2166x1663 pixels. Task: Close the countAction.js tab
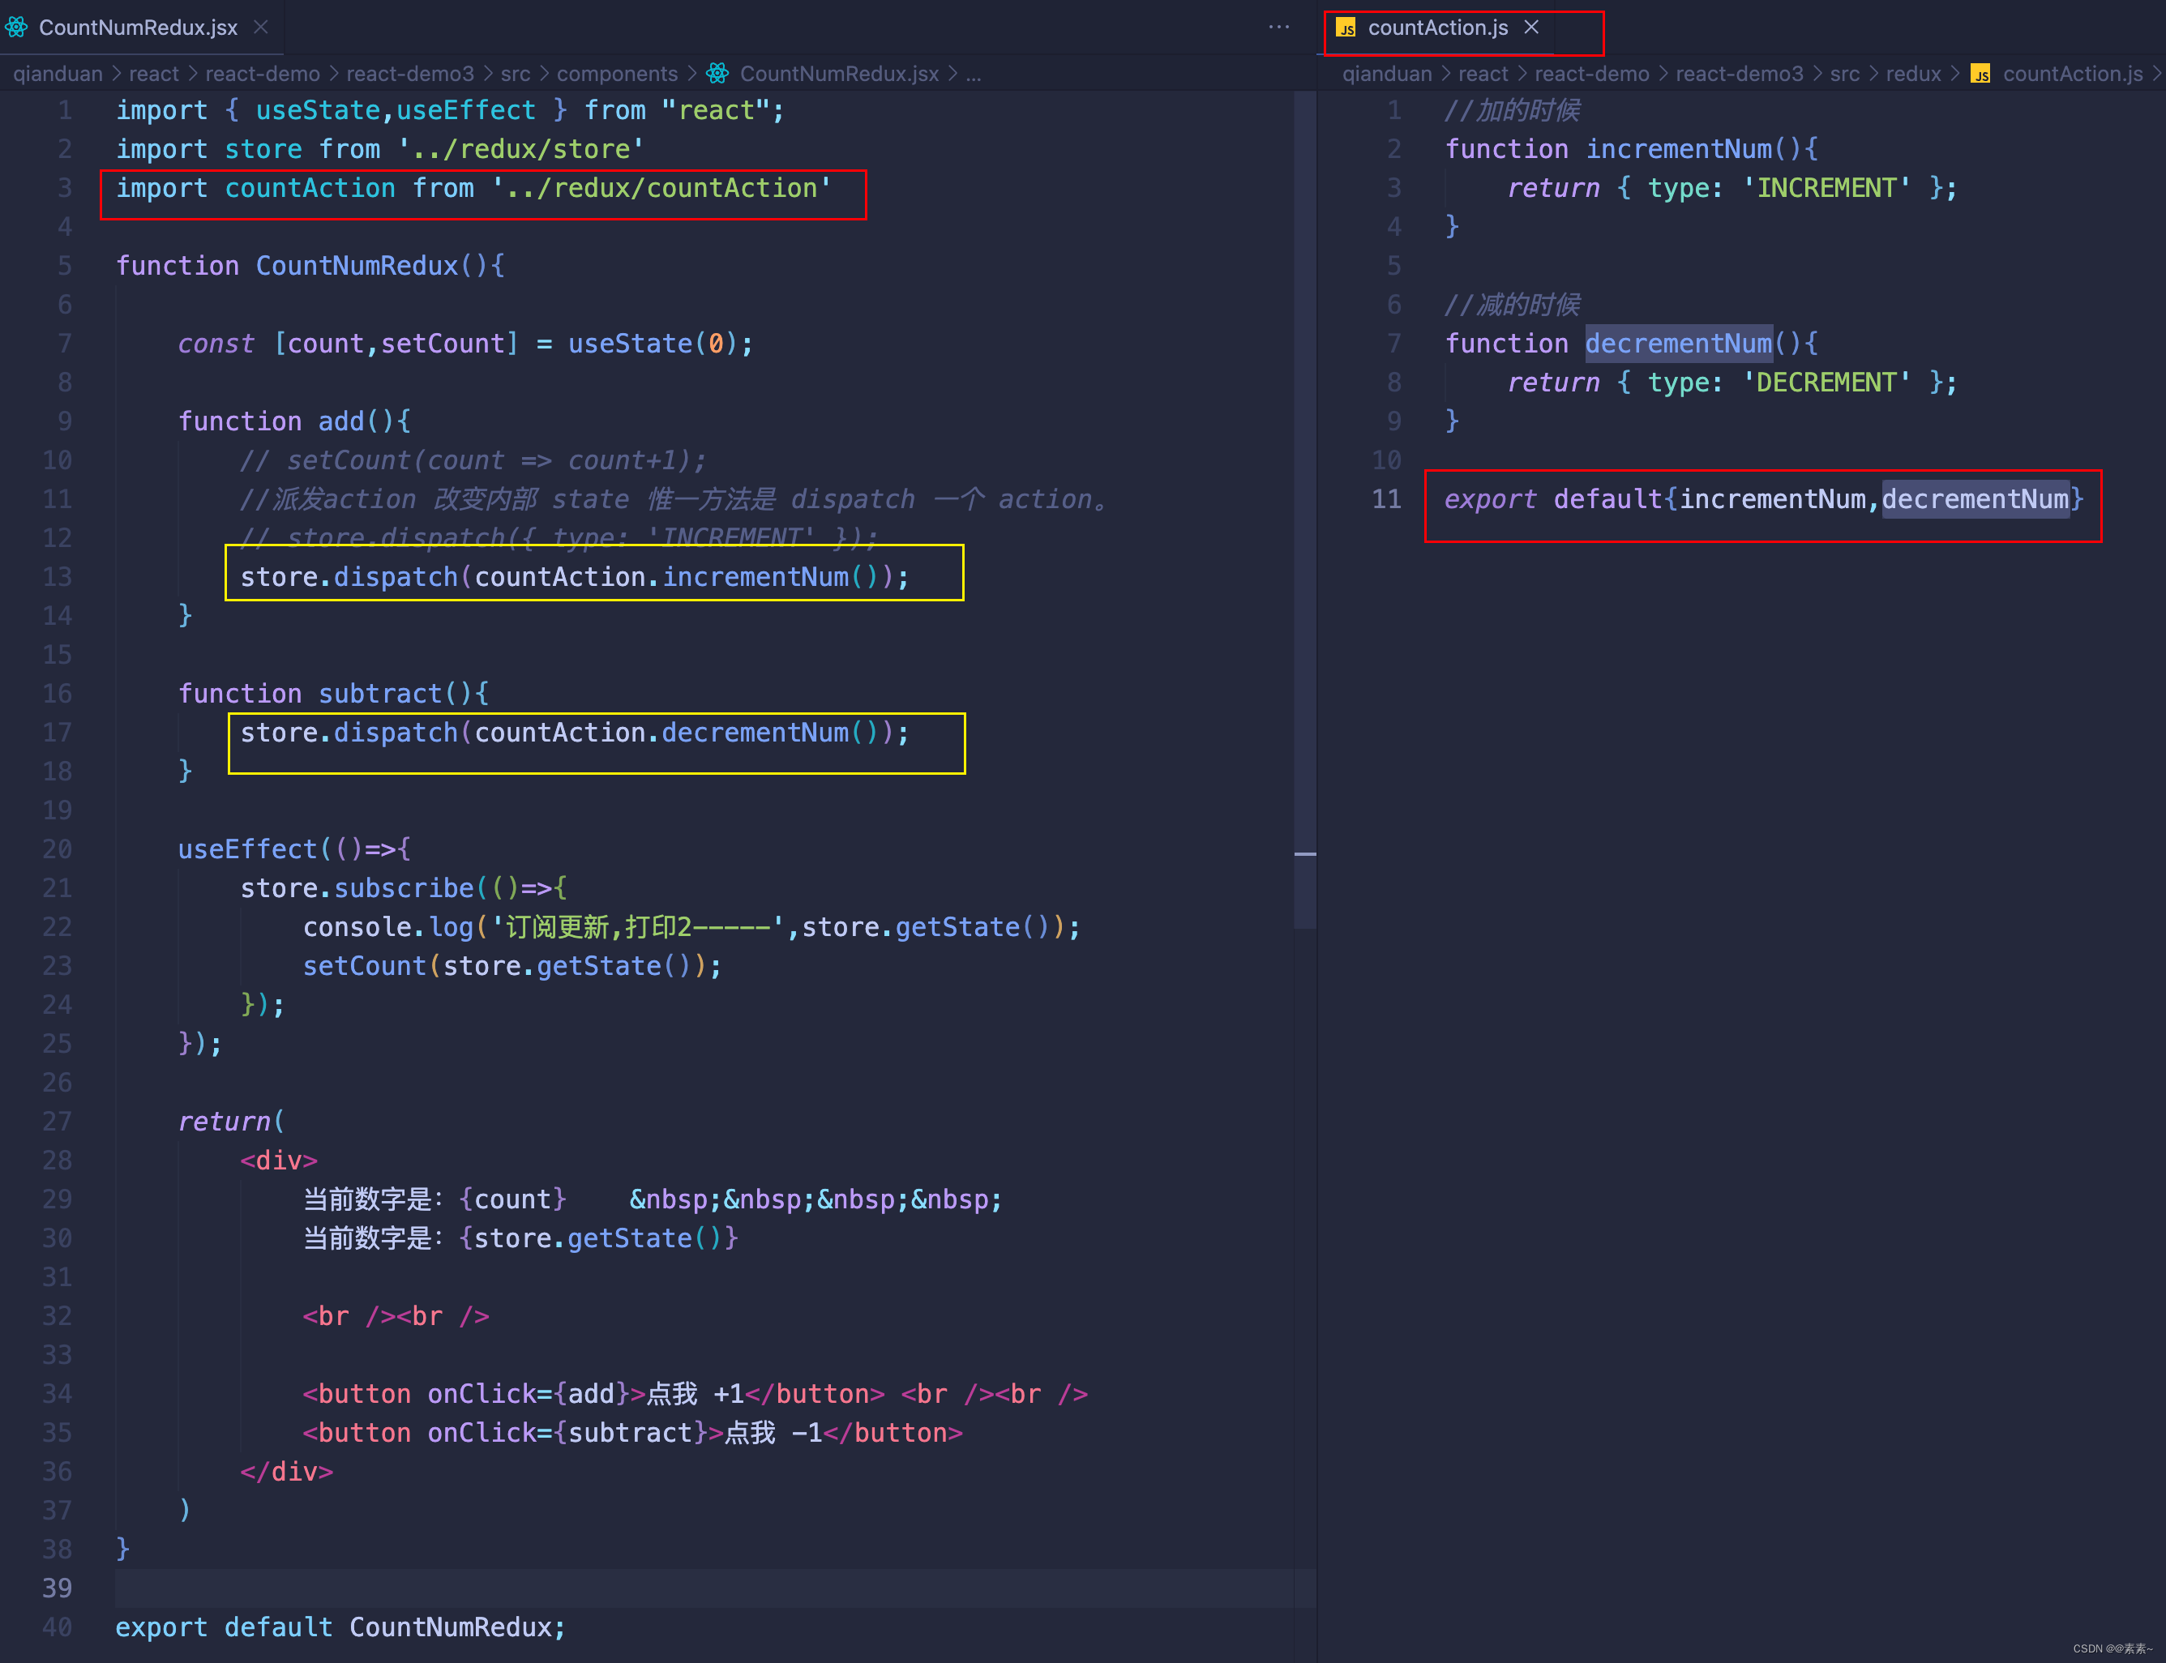pos(1531,28)
